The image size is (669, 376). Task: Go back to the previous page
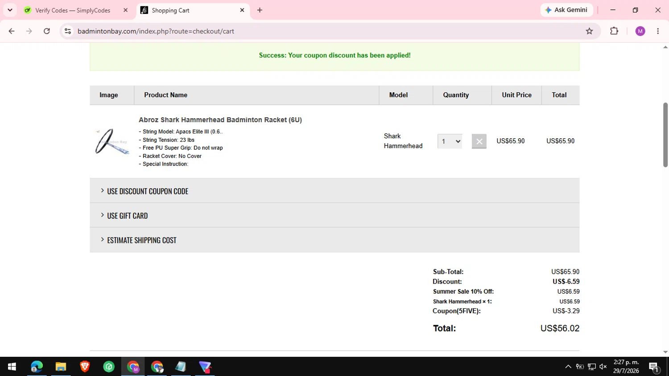click(x=12, y=31)
